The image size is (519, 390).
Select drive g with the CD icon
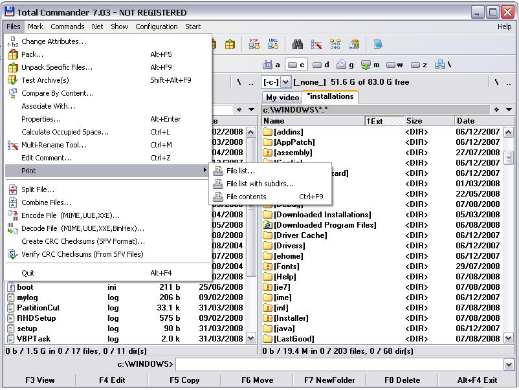[346, 65]
